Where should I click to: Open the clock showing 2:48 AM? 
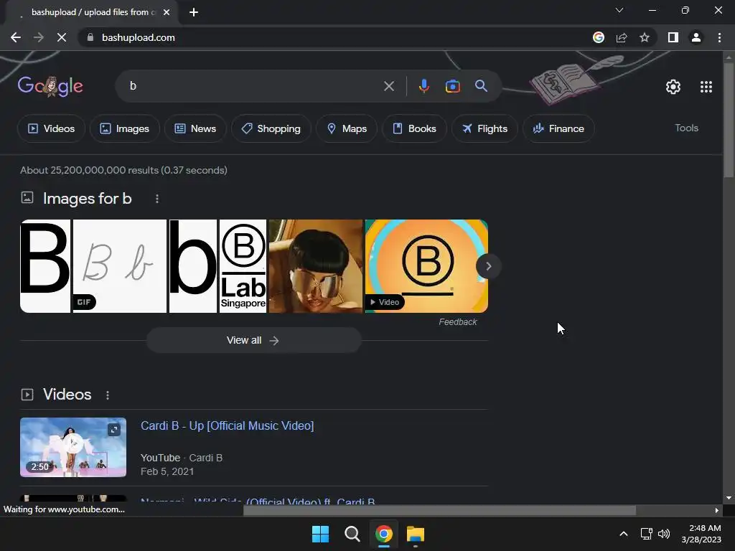701,534
